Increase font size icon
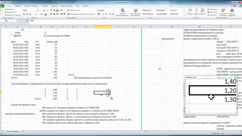 [x=44, y=10]
